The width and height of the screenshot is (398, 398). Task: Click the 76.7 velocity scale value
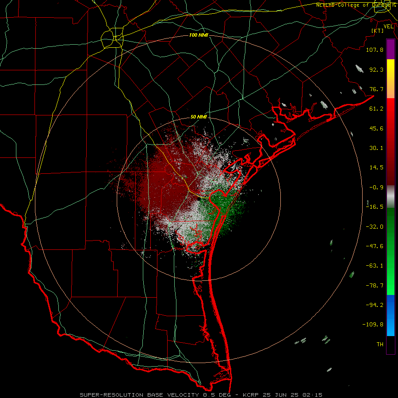(376, 89)
